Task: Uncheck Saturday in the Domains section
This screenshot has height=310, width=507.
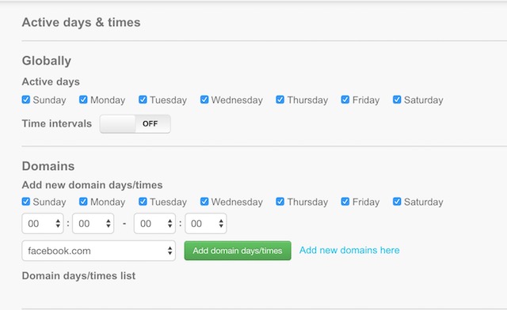Action: point(397,202)
